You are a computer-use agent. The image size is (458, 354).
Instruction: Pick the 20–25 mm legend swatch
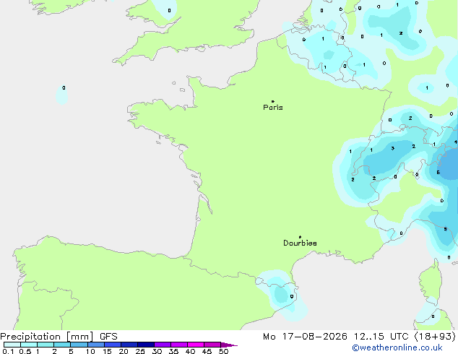pos(129,345)
